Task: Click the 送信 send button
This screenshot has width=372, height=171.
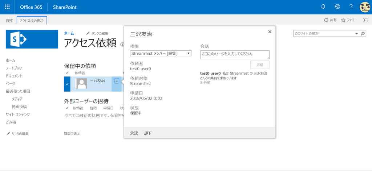Action: tap(260, 64)
